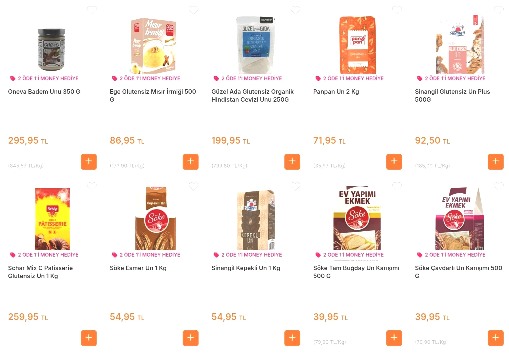Add Sinangil Glutensiz Un Plus to cart
Image resolution: width=509 pixels, height=353 pixels.
496,162
